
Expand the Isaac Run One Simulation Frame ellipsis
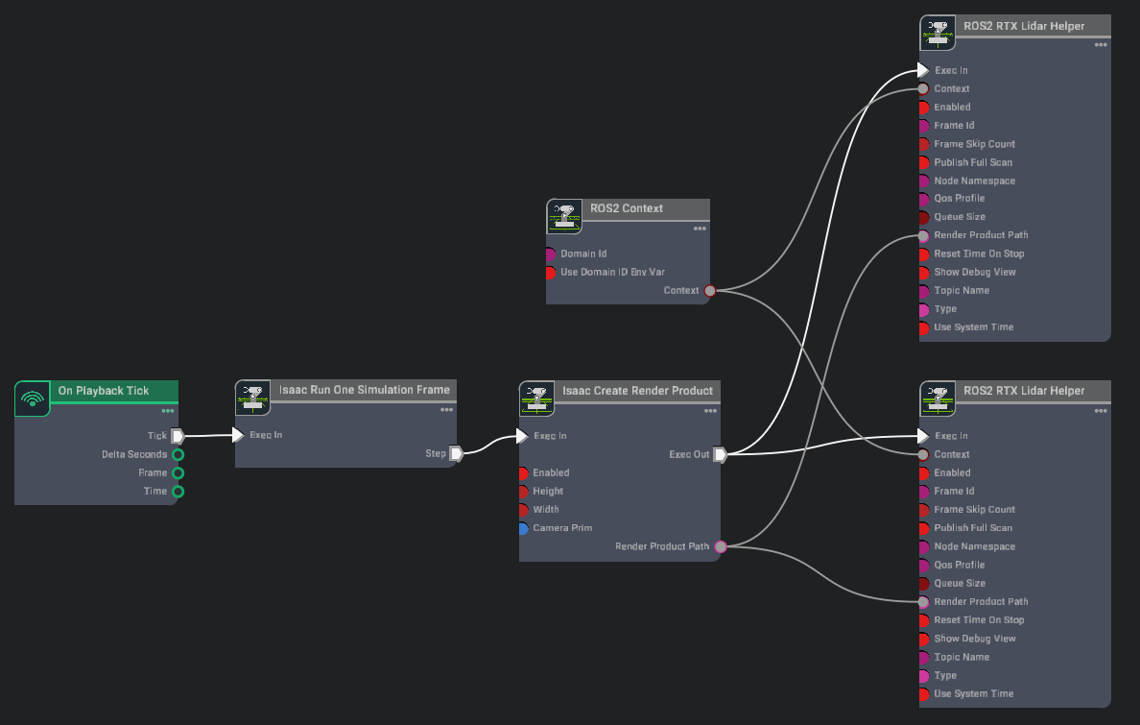click(x=446, y=410)
